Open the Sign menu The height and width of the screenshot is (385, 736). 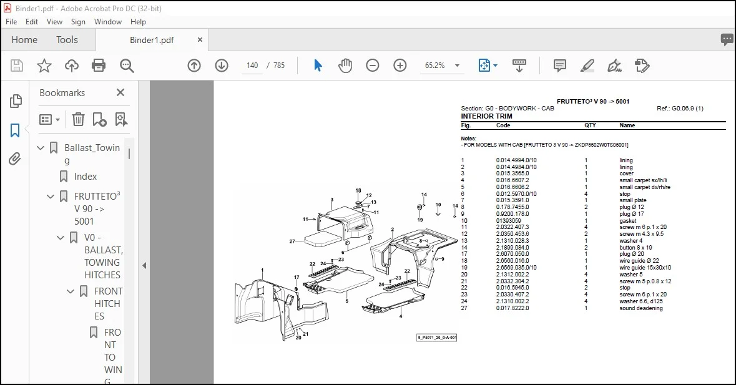coord(78,22)
